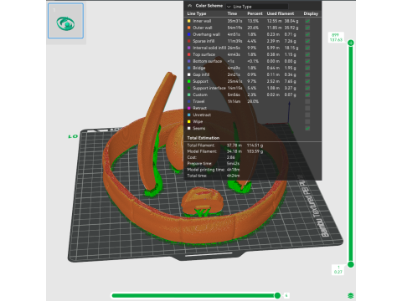Viewport: 402px width, 301px height.
Task: Hide Outer wall lines via Display checkbox
Action: pyautogui.click(x=307, y=28)
